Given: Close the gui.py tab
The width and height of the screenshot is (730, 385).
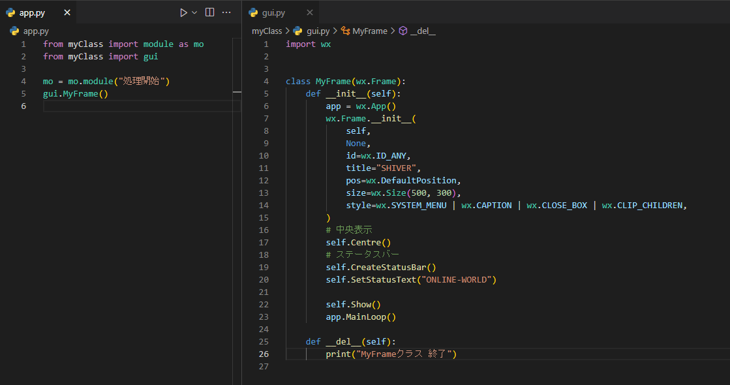Looking at the screenshot, I should [x=310, y=12].
